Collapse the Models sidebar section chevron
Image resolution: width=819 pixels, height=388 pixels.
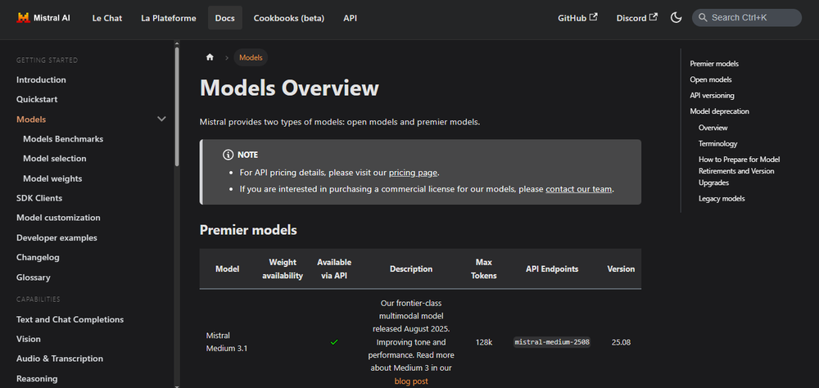161,119
